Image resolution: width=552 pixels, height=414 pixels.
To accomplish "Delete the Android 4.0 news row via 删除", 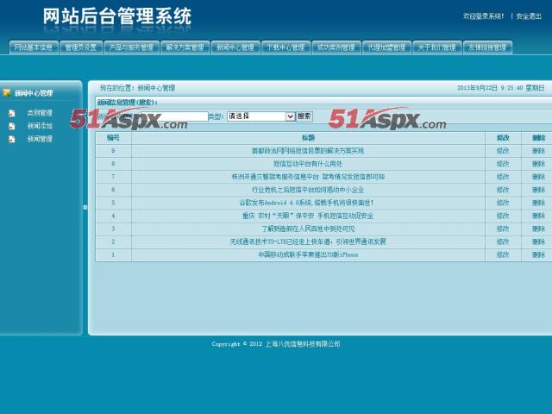I will 538,203.
